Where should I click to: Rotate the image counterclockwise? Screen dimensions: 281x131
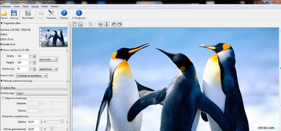pos(113,24)
